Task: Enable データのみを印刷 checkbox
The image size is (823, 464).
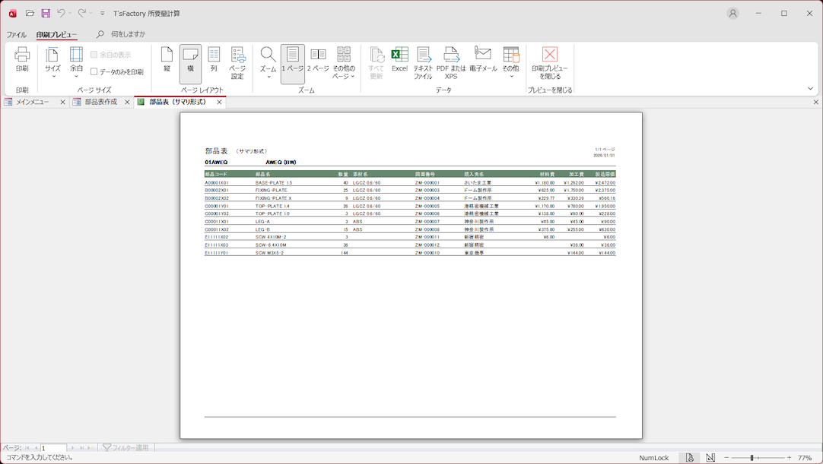Action: tap(94, 72)
